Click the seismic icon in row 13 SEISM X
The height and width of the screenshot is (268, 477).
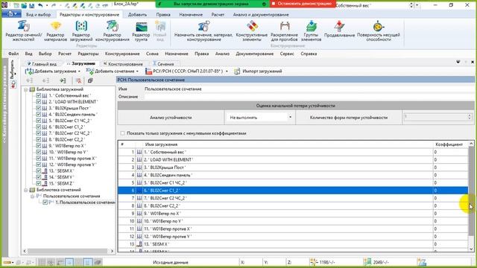pyautogui.click(x=139, y=244)
